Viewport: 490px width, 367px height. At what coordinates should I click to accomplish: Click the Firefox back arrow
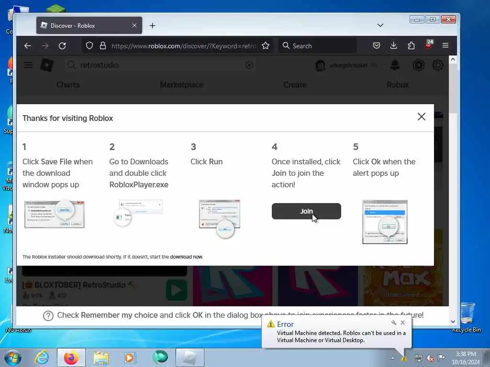click(x=27, y=46)
